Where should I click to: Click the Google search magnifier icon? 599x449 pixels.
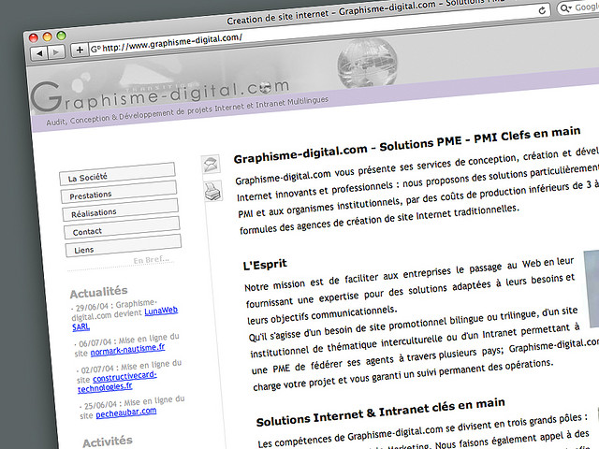(x=564, y=7)
